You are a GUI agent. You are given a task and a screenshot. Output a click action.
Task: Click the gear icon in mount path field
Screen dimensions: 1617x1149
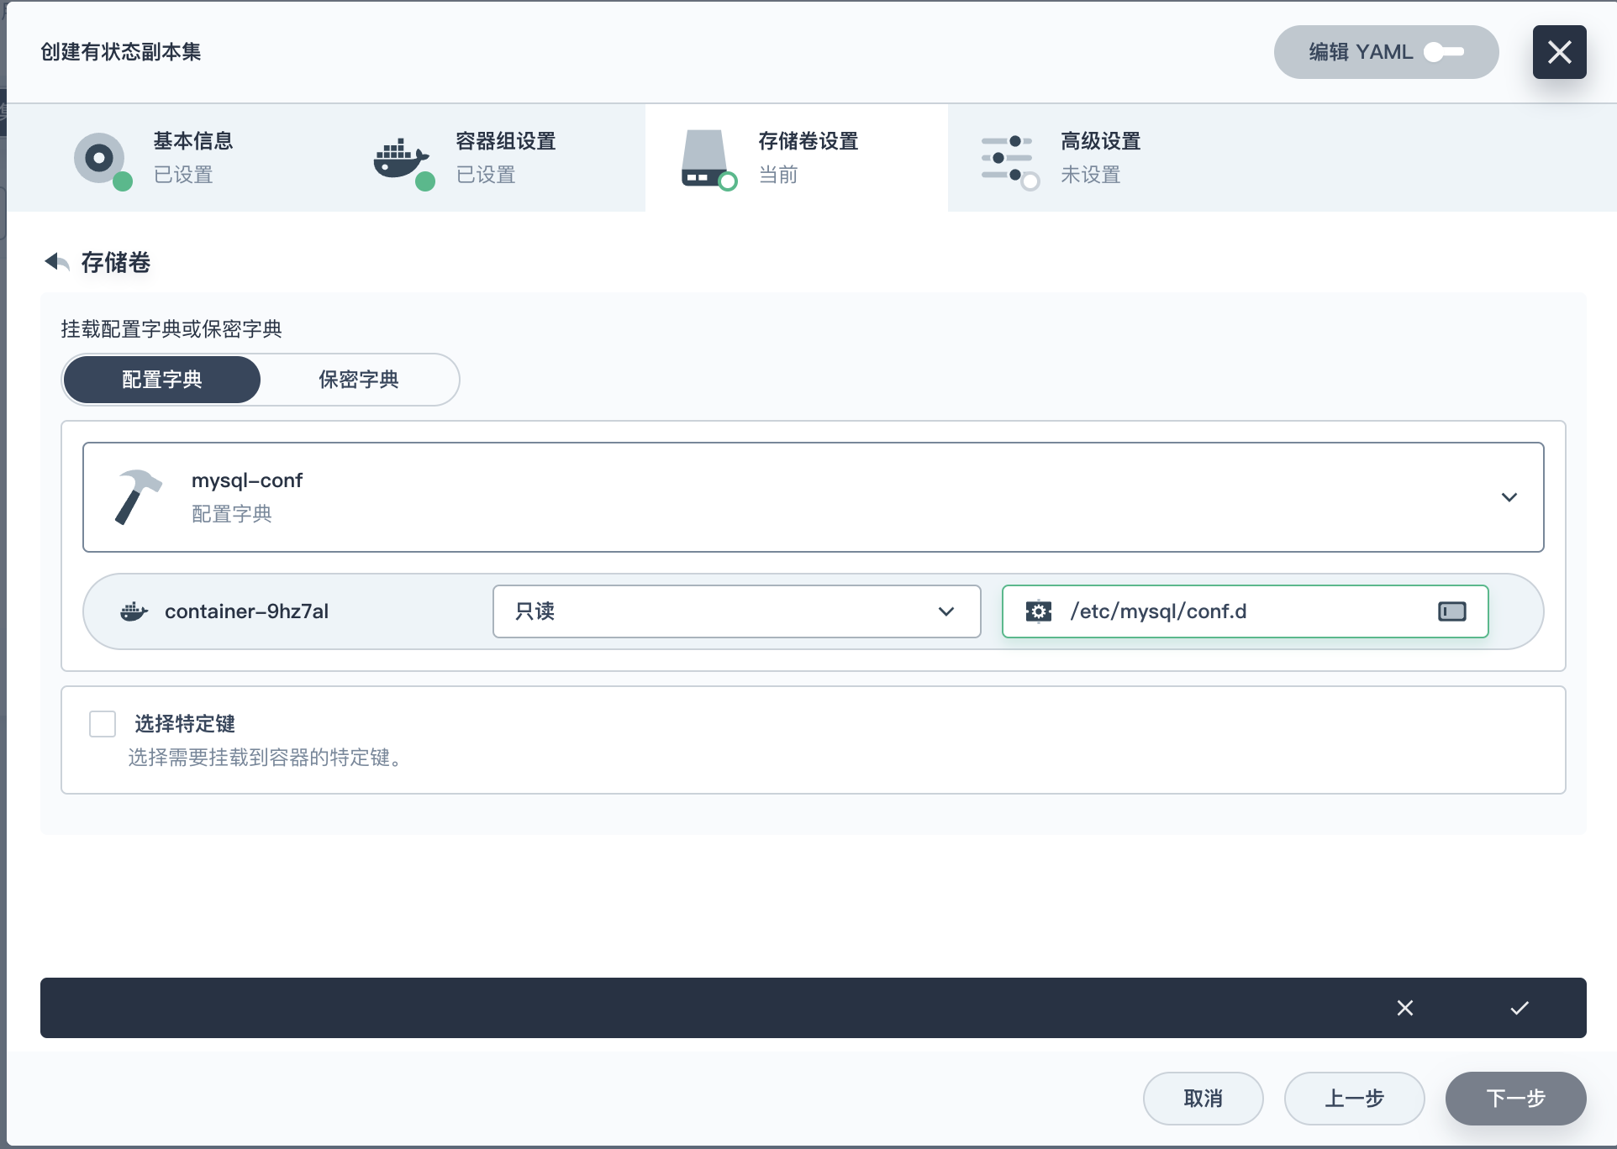(1039, 611)
